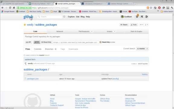174x109 pixels.
Task: Open the Developer API footer link
Action: [x=130, y=101]
